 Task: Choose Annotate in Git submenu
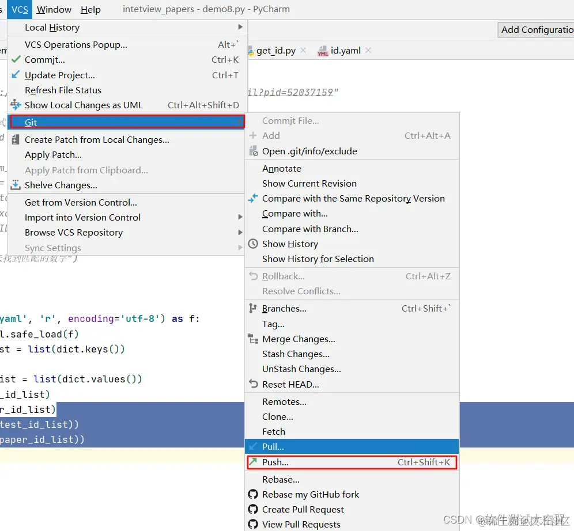[352, 168]
